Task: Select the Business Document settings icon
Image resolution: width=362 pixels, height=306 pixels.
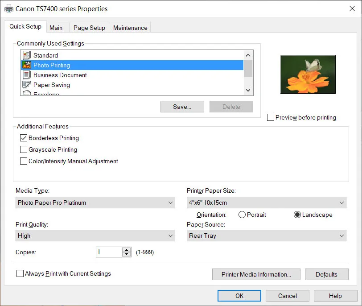Action: click(26, 75)
